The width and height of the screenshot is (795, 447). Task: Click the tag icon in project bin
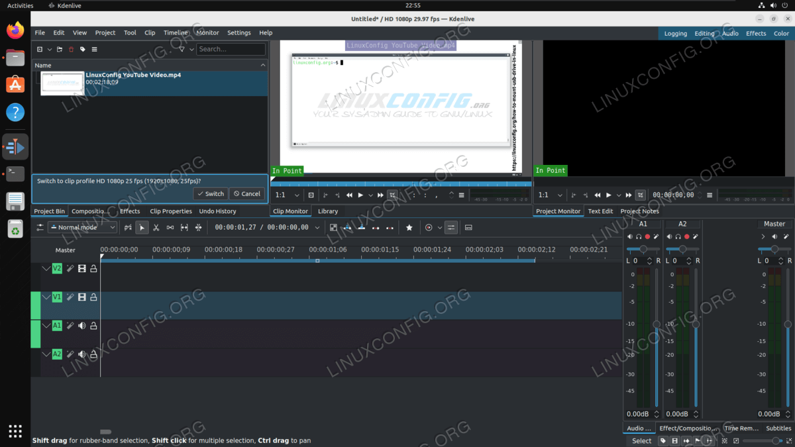tap(83, 49)
